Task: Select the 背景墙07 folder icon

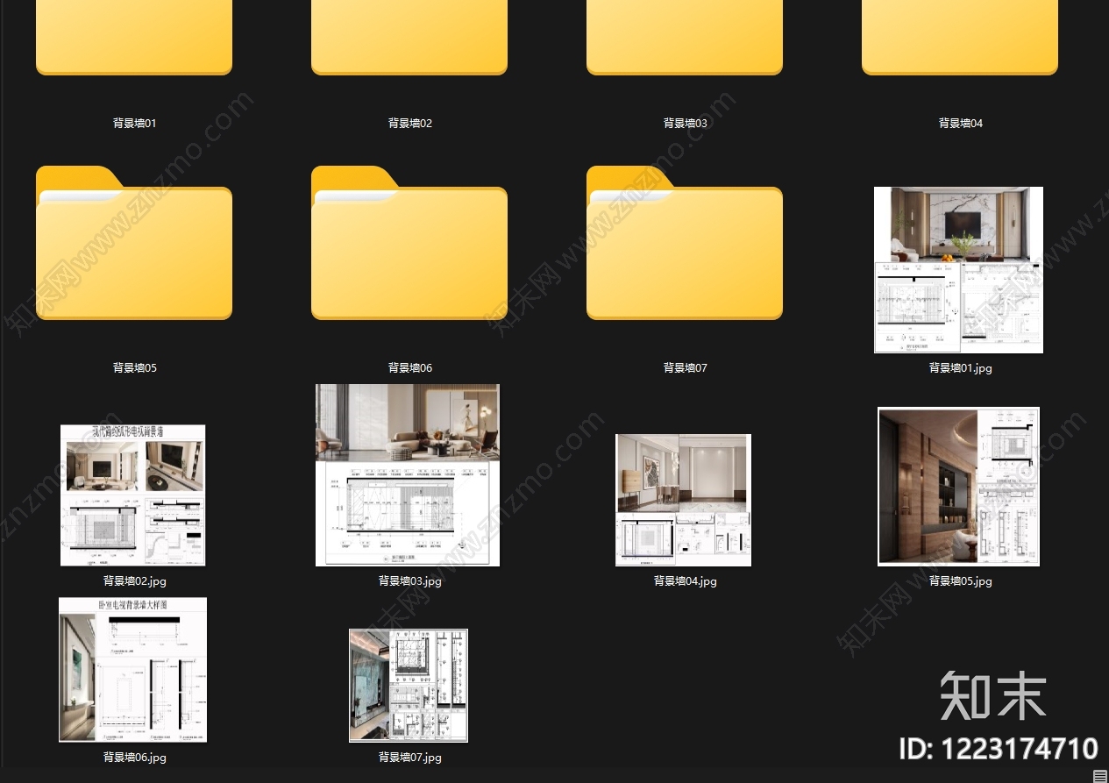Action: click(685, 243)
